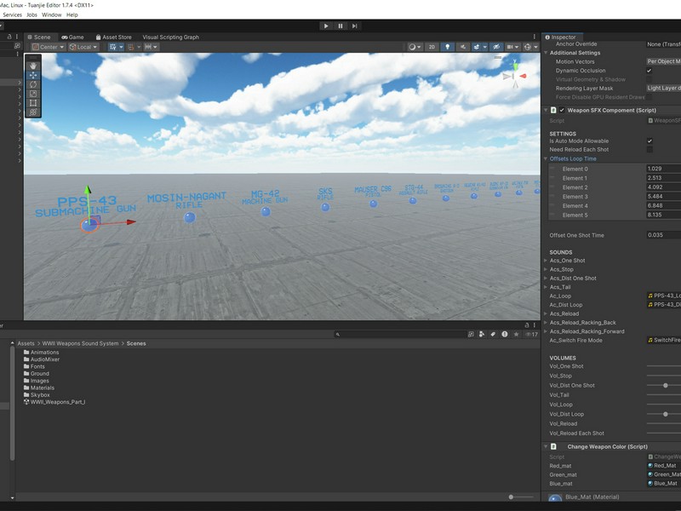Select the Rect transform tool
Image resolution: width=681 pixels, height=511 pixels.
click(33, 103)
